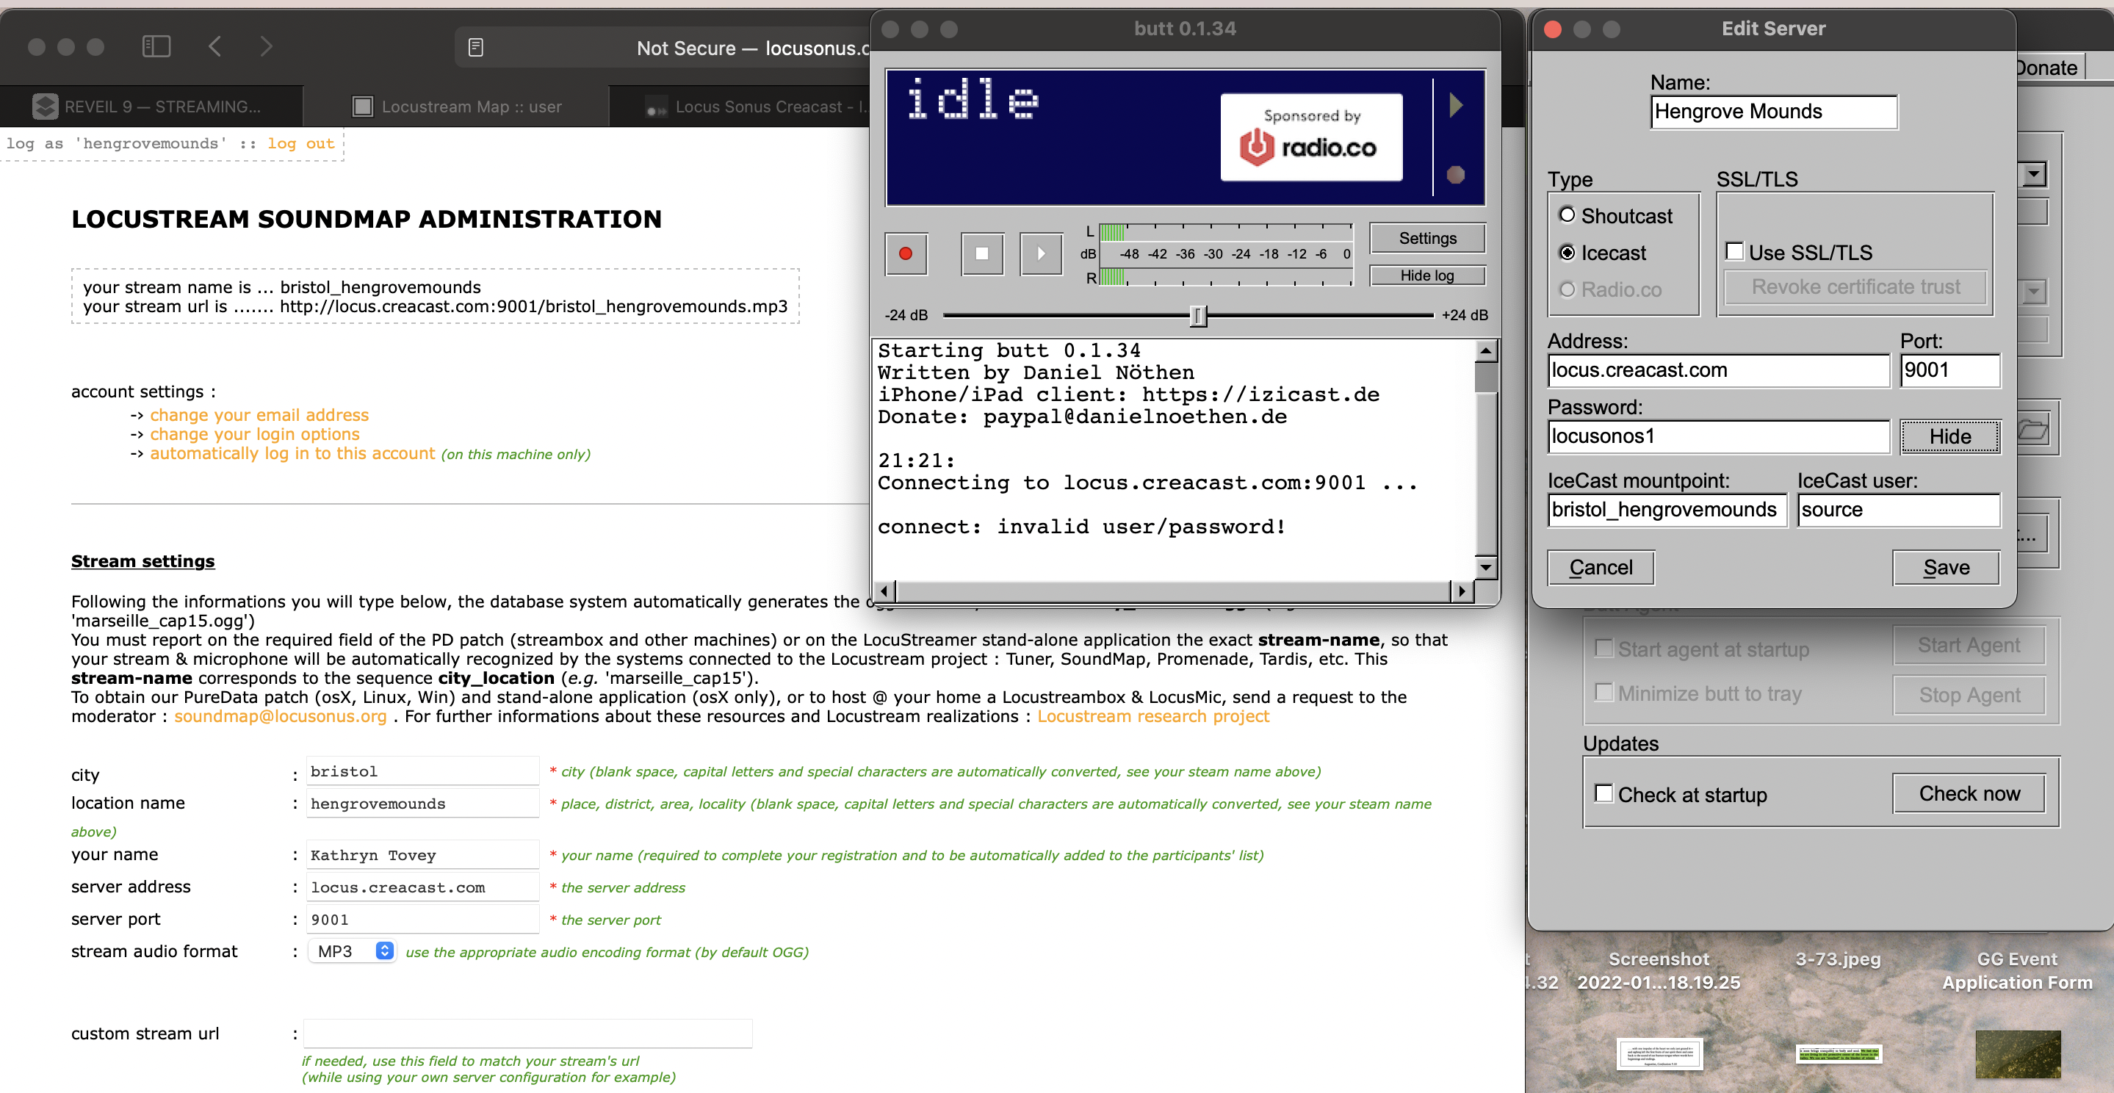Follow the change your email address link
The image size is (2114, 1093).
click(259, 415)
